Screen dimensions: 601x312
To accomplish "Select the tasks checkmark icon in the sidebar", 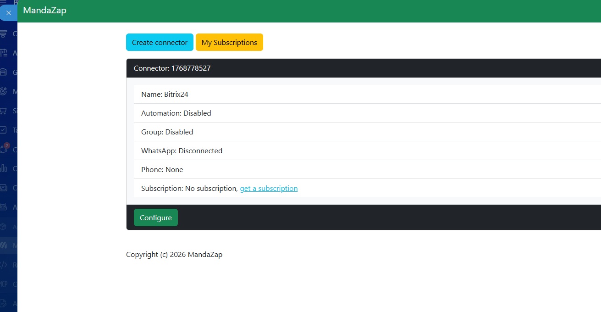I will tap(4, 130).
